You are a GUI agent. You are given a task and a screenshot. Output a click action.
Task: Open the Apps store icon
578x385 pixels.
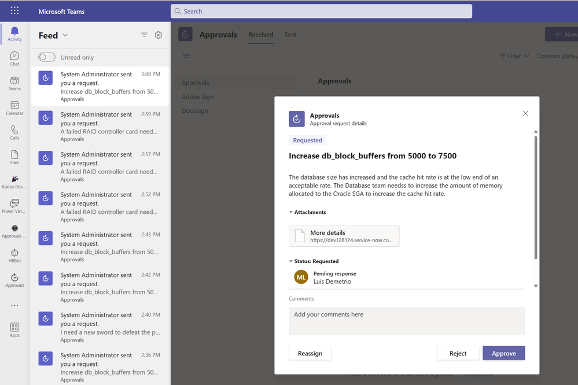pos(14,330)
